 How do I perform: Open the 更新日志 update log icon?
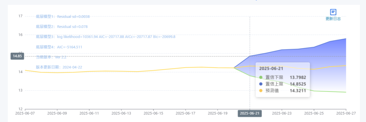pyautogui.click(x=333, y=12)
